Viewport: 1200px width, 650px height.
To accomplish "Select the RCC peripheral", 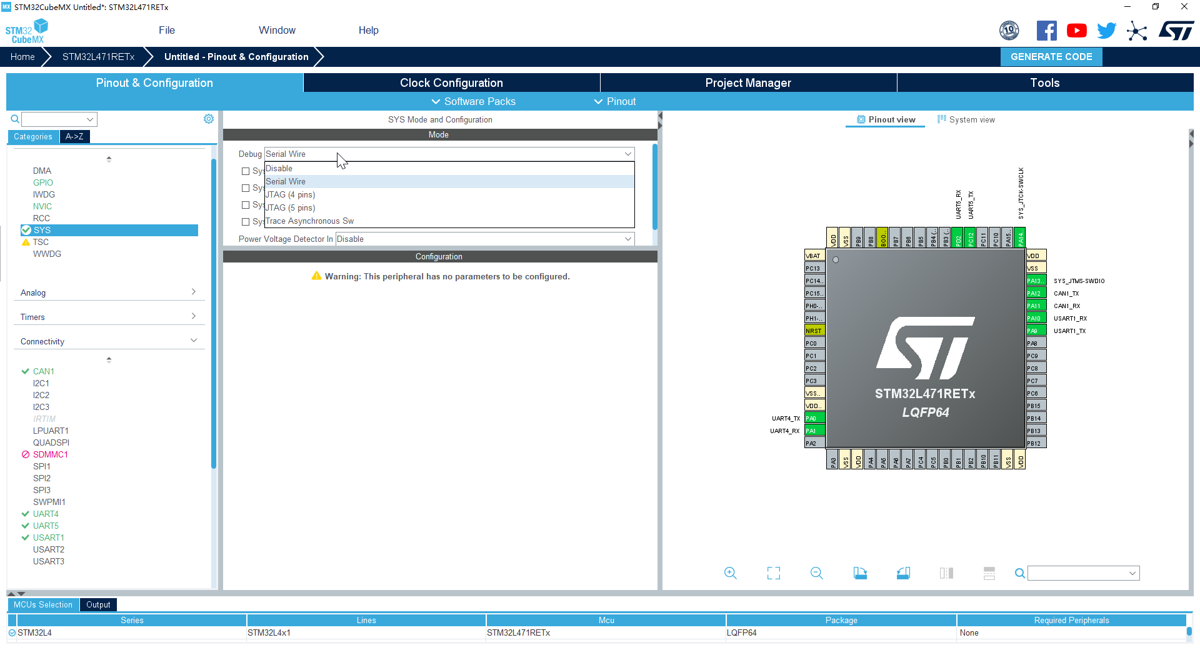I will tap(41, 218).
